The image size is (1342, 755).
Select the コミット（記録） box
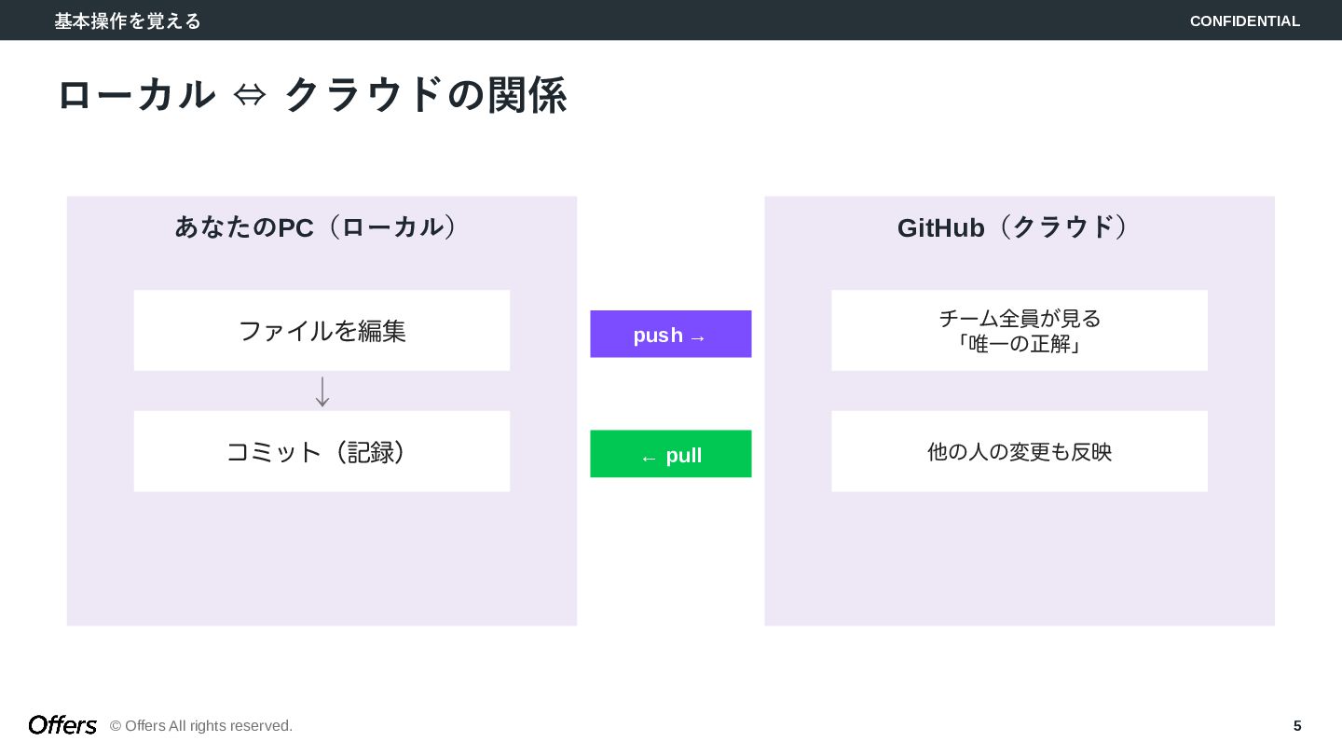pyautogui.click(x=322, y=452)
